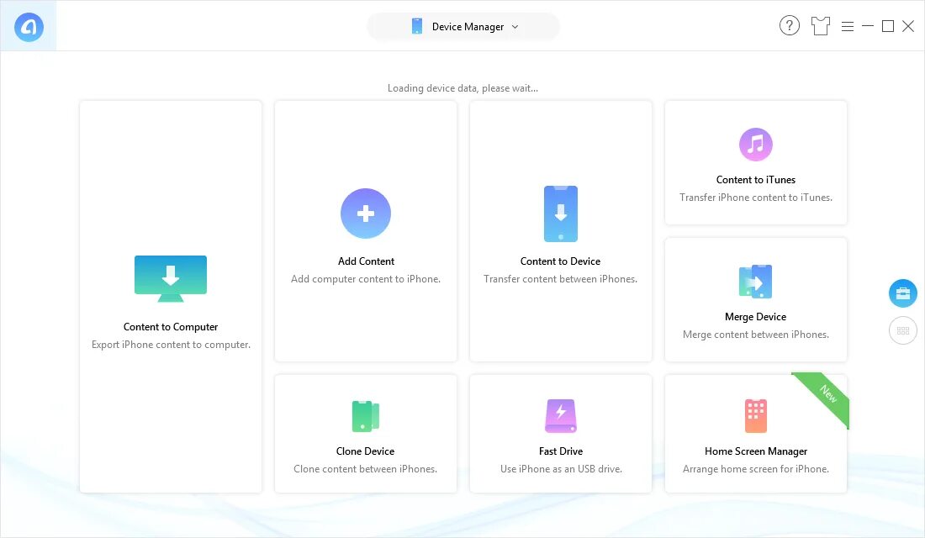Choose the Content to Device title
The width and height of the screenshot is (925, 538).
[560, 261]
